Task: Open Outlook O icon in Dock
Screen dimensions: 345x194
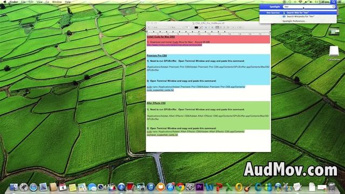Action: pyautogui.click(x=238, y=187)
